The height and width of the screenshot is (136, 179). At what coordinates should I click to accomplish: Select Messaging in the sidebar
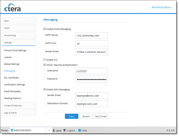pos(9,71)
